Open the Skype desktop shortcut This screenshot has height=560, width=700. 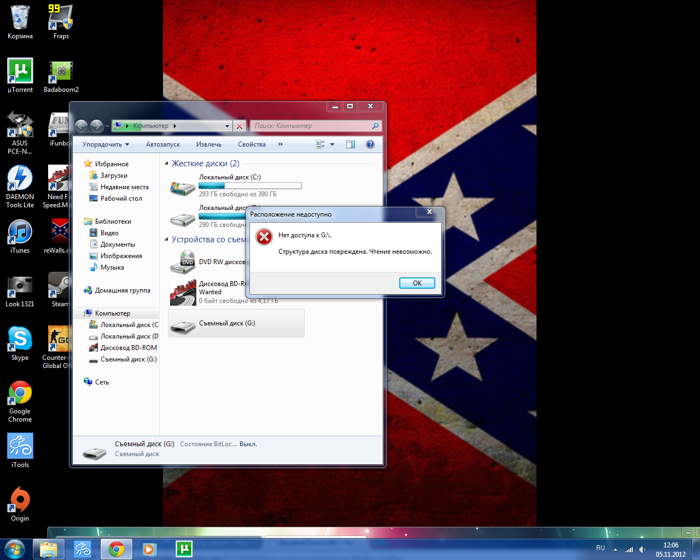[x=20, y=343]
